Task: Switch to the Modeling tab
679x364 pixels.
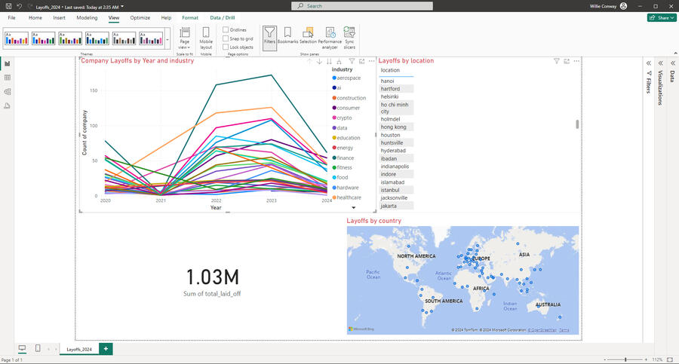Action: click(87, 17)
